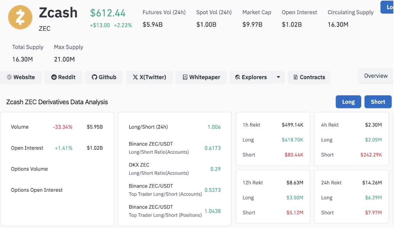Click the Explorers search icon
This screenshot has height=228, width=394.
[x=238, y=77]
